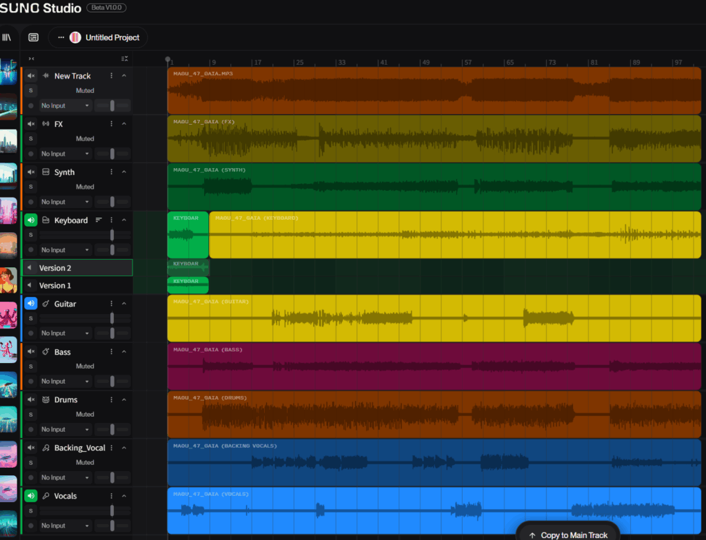
Task: Click the Untitled Project name
Action: click(x=112, y=37)
